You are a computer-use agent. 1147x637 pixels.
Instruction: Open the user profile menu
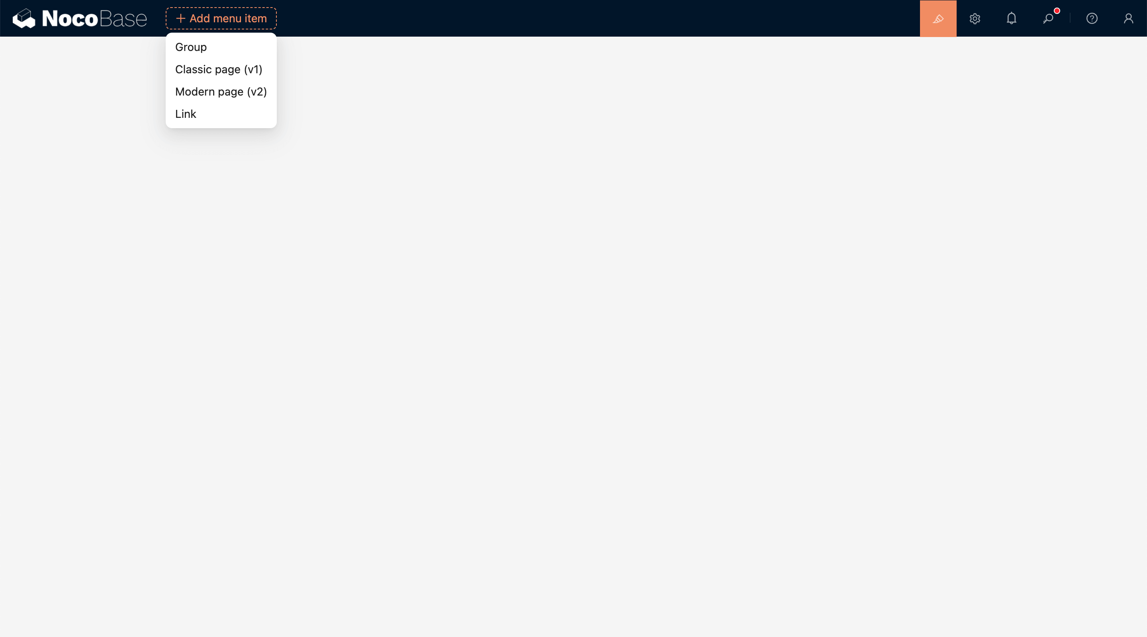pyautogui.click(x=1128, y=18)
